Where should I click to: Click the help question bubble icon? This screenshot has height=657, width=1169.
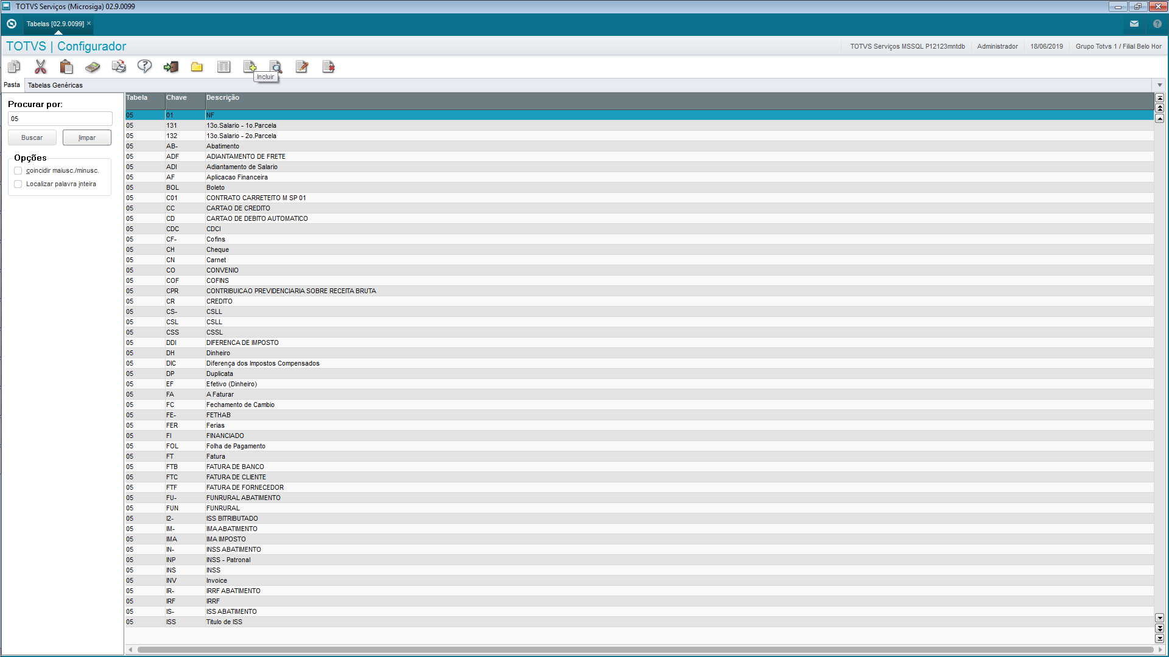(144, 67)
